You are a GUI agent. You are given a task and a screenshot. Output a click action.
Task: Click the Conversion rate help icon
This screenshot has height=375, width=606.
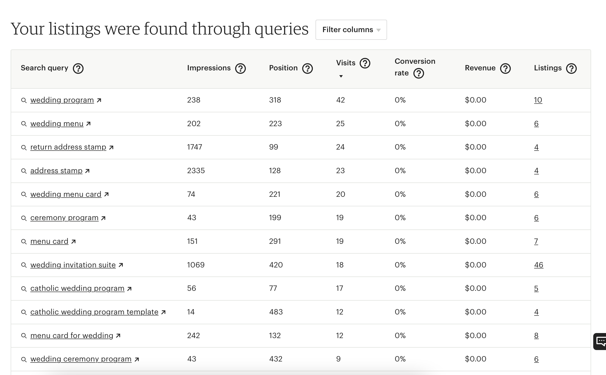point(419,73)
